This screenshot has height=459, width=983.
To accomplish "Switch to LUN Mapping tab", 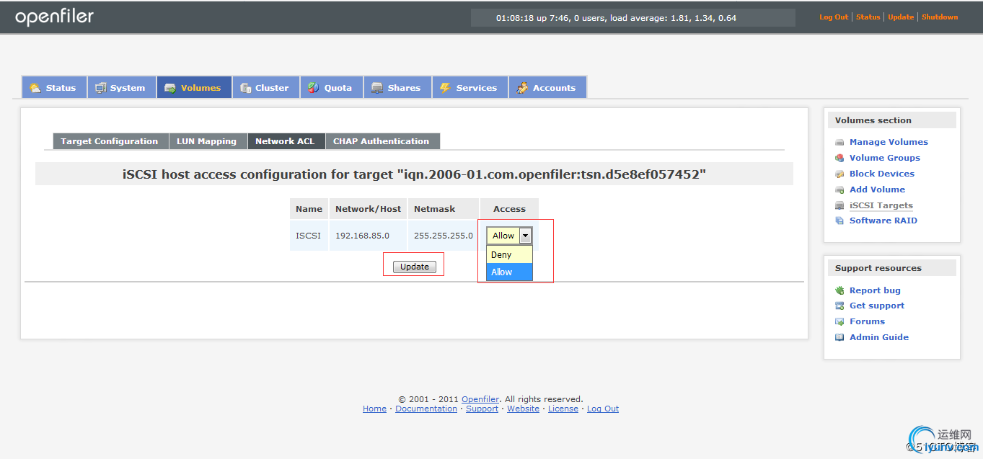I will (x=208, y=141).
